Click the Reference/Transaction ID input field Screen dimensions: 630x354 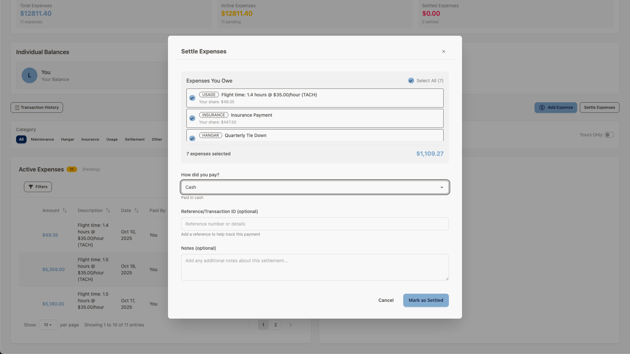[x=315, y=224]
